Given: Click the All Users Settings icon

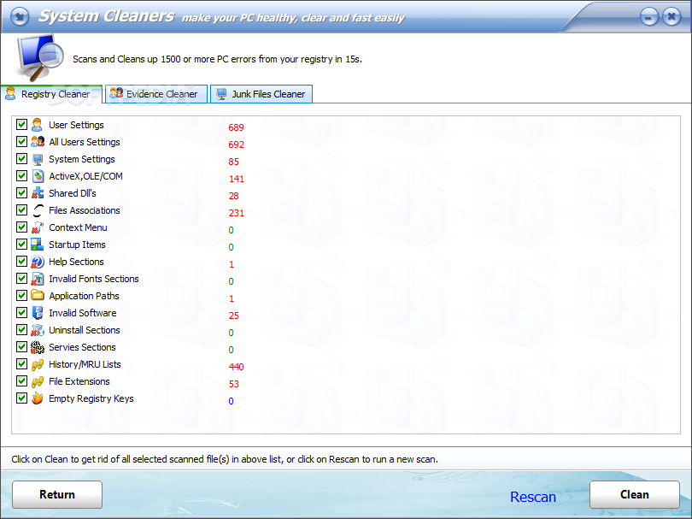Looking at the screenshot, I should tap(38, 142).
